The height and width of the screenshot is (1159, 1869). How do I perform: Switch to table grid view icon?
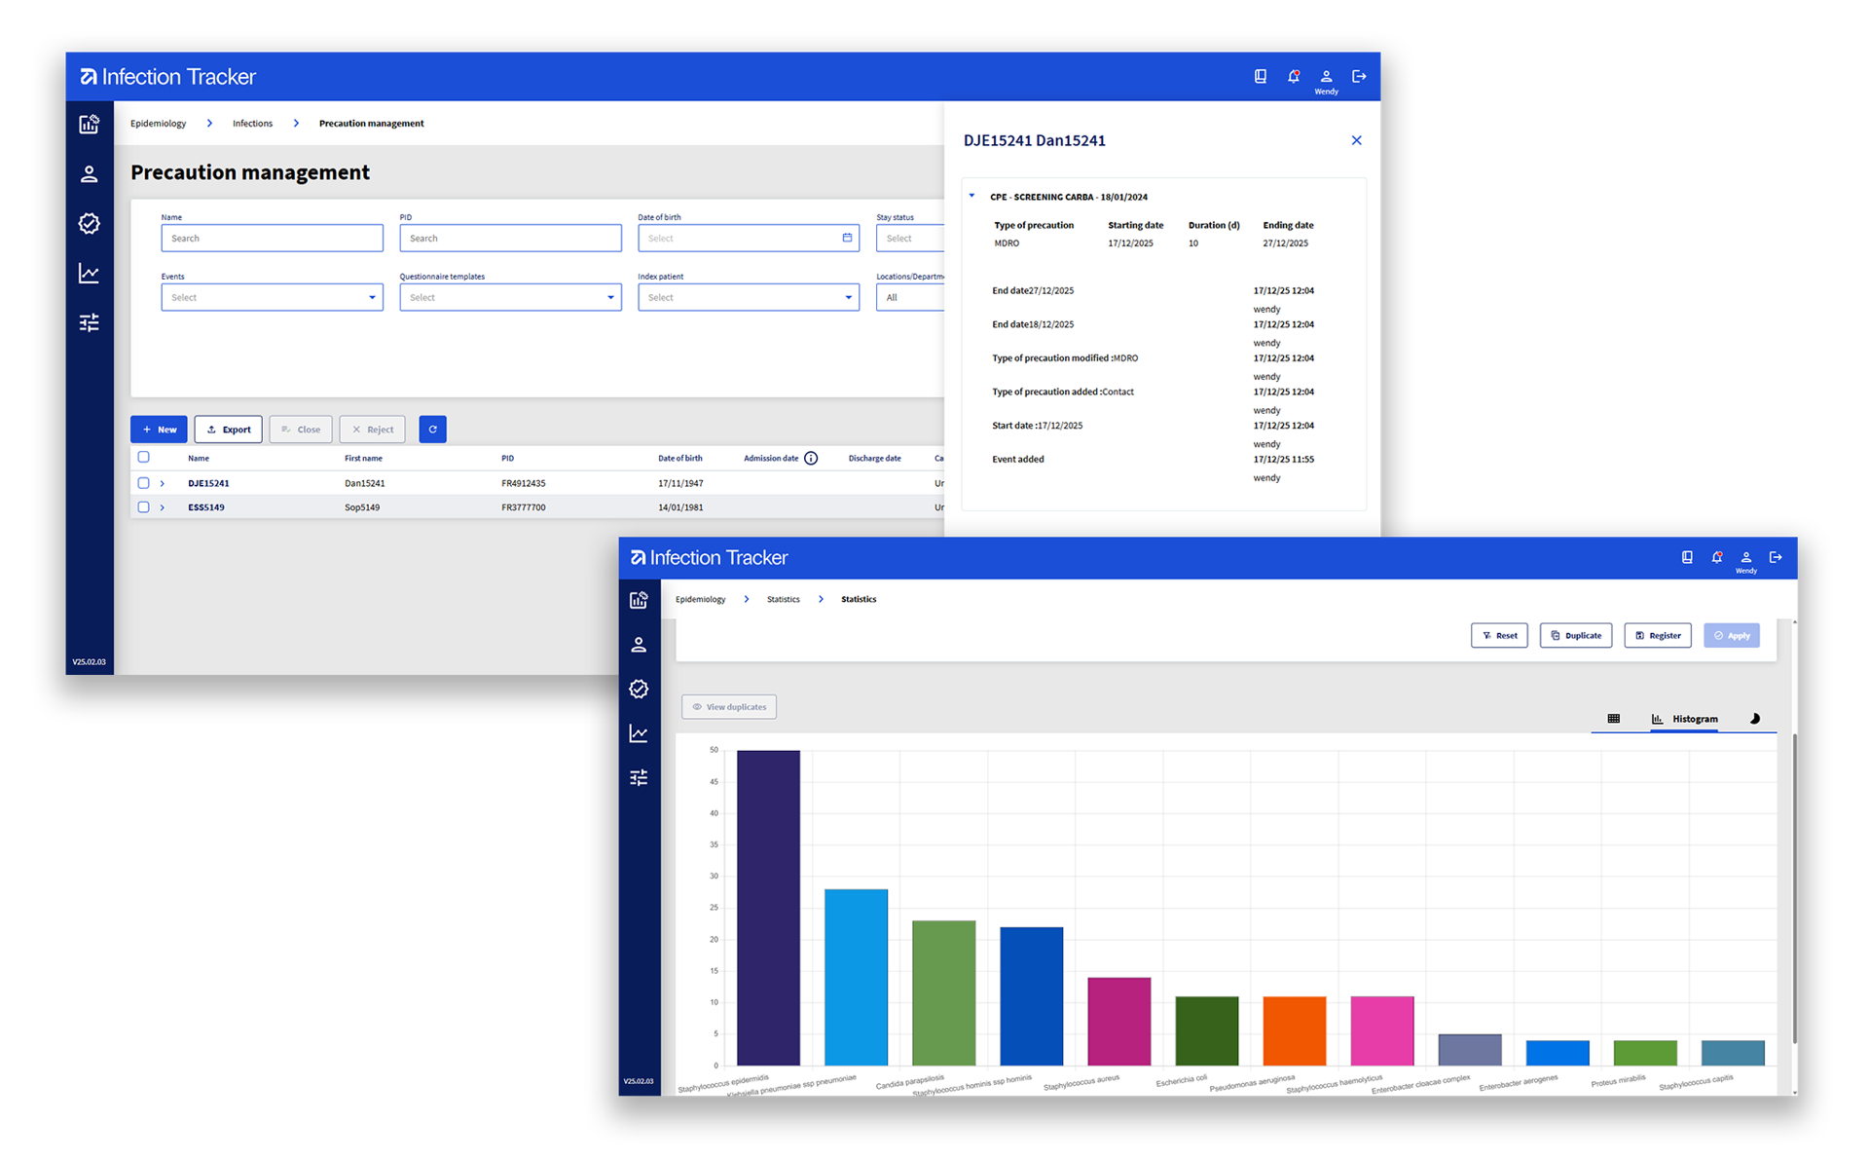[x=1613, y=719]
